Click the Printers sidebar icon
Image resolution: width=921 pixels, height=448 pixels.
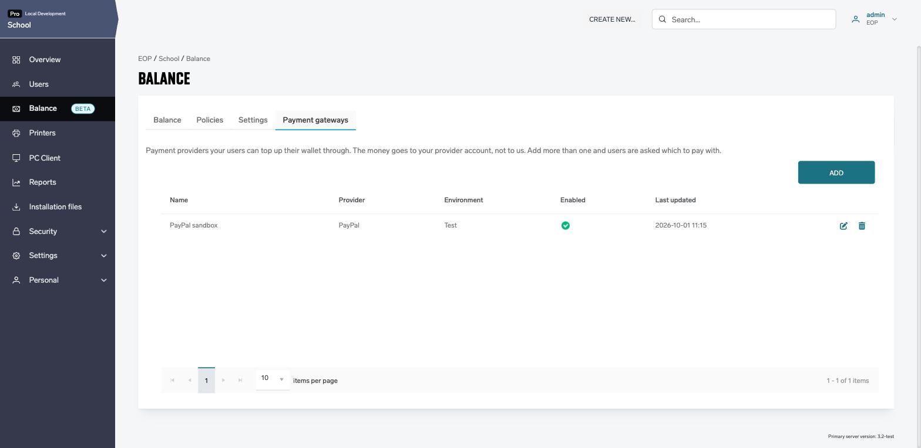(16, 133)
